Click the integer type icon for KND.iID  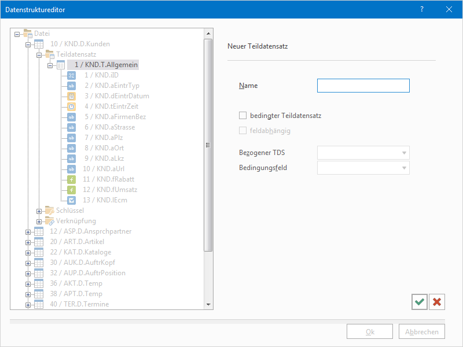click(x=71, y=75)
